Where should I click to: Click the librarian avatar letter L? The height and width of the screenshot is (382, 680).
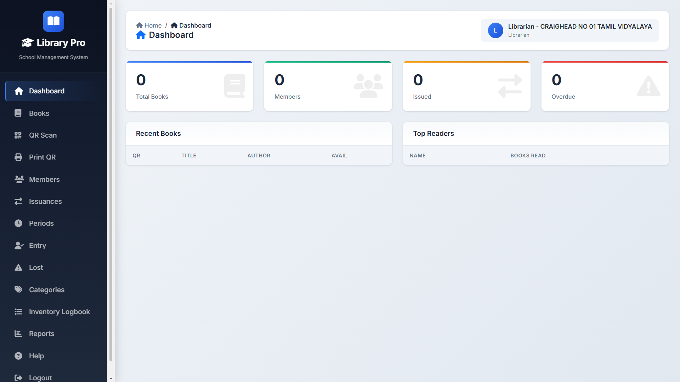pyautogui.click(x=495, y=30)
